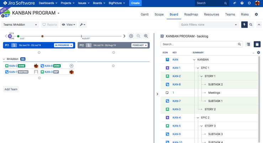Collapse the EPIC 1 tree node

click(198, 68)
